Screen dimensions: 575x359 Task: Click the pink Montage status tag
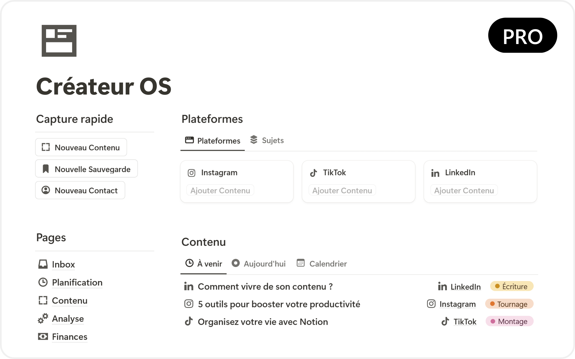[509, 321]
